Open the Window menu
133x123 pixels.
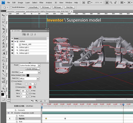pos(69,3)
